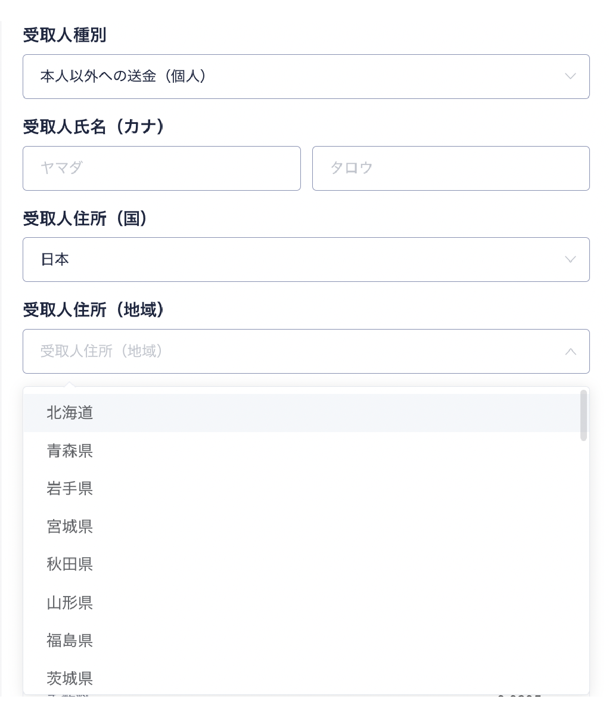This screenshot has height=714, width=609.
Task: Choose 岩手県 in the dropdown list
Action: coord(70,489)
